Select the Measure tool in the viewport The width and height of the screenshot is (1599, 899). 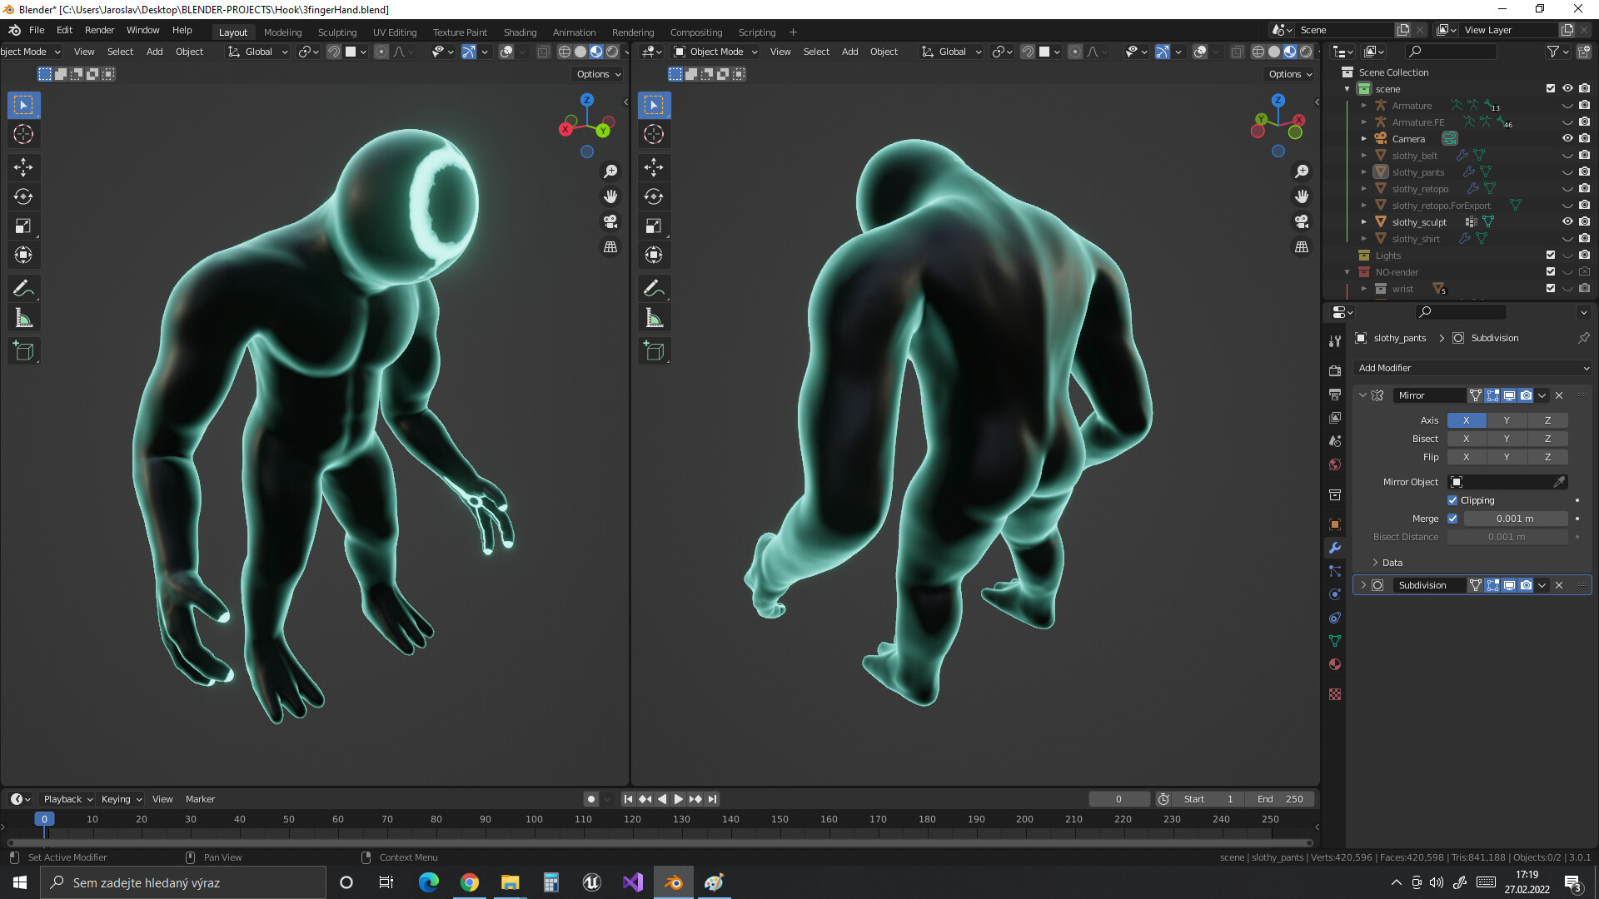(23, 317)
